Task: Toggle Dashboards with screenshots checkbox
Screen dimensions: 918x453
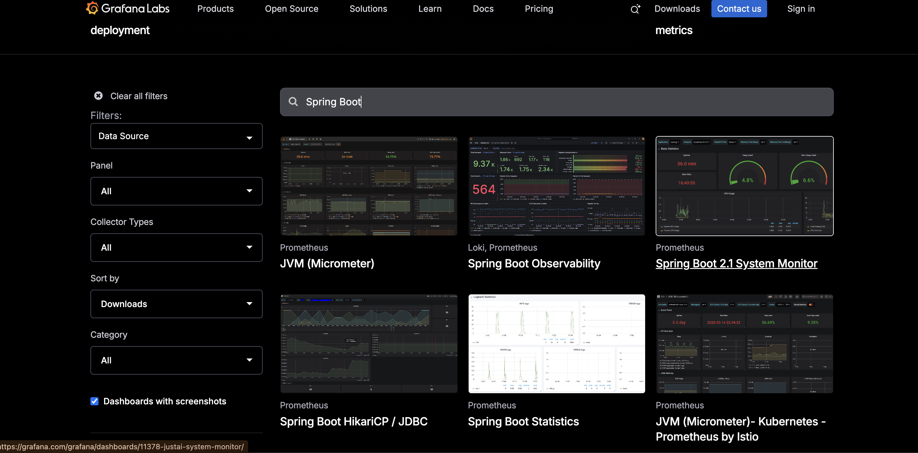Action: click(x=94, y=401)
